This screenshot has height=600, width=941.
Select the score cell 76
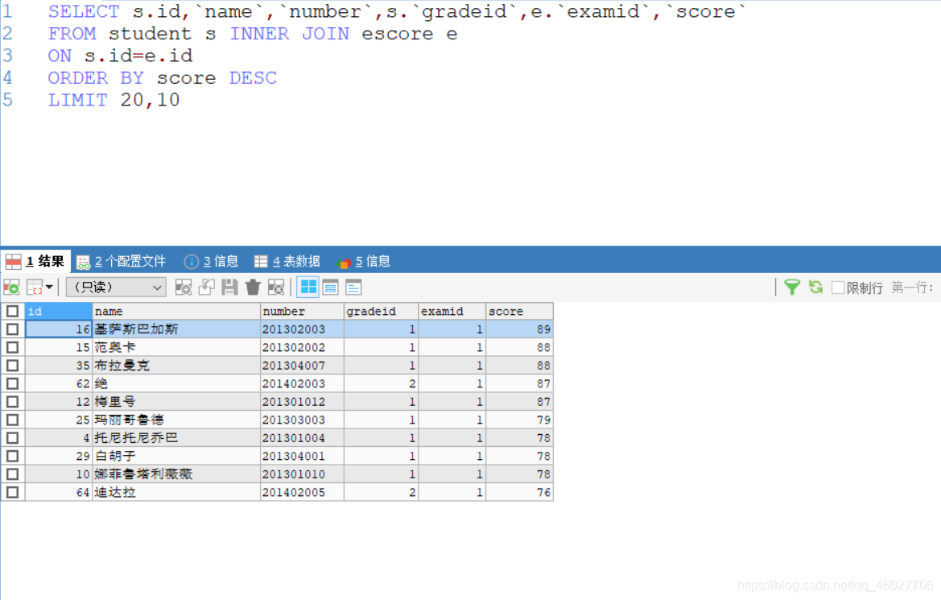pos(520,493)
